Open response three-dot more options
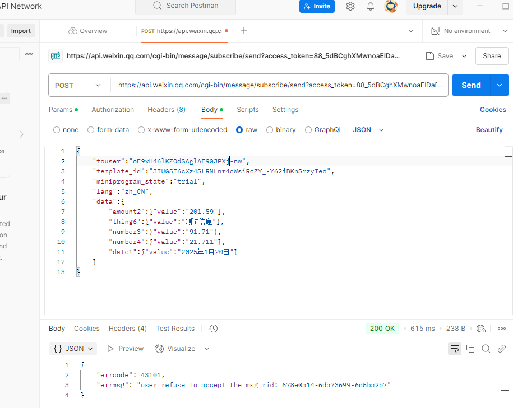 (x=502, y=329)
